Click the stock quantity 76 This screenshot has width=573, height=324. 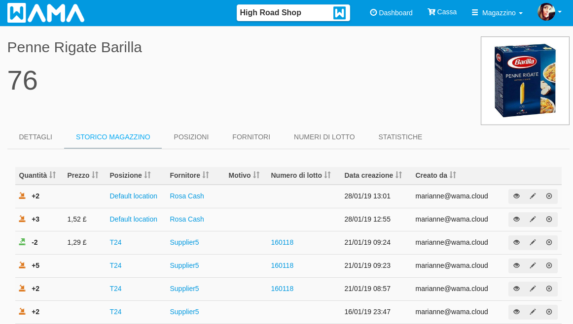pyautogui.click(x=23, y=81)
